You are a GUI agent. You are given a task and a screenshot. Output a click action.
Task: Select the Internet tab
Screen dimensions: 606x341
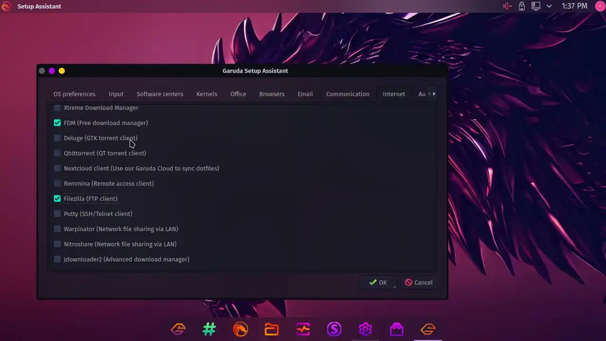point(394,94)
